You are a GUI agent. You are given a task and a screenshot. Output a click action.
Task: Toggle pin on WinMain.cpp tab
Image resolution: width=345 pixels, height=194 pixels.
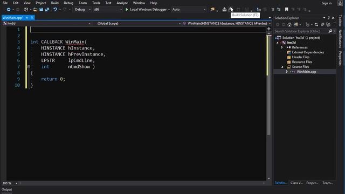[27, 18]
